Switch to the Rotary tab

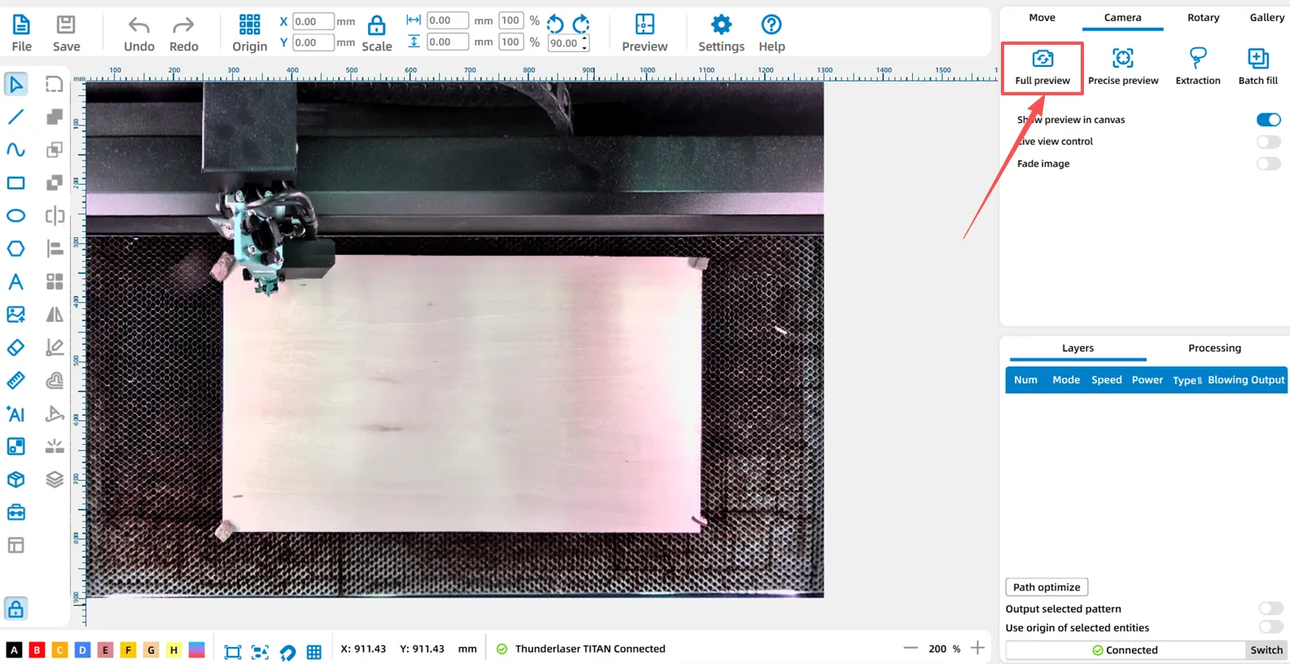[1203, 17]
